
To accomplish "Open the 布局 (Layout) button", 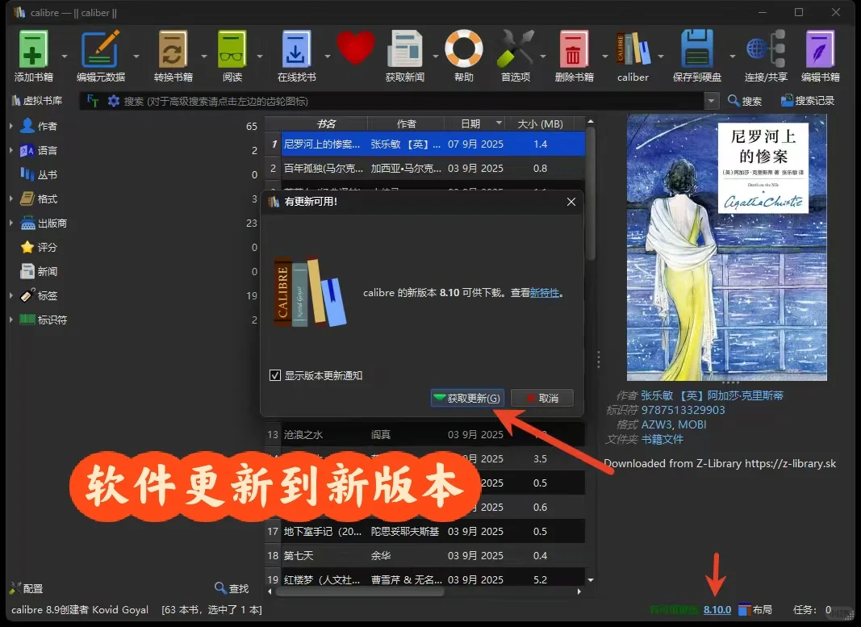I will point(755,609).
